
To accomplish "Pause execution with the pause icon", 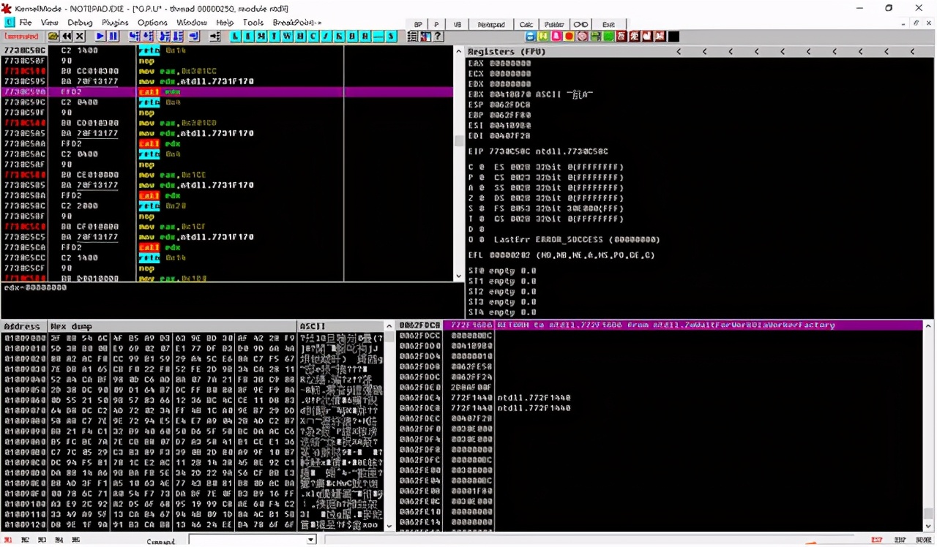I will 113,37.
